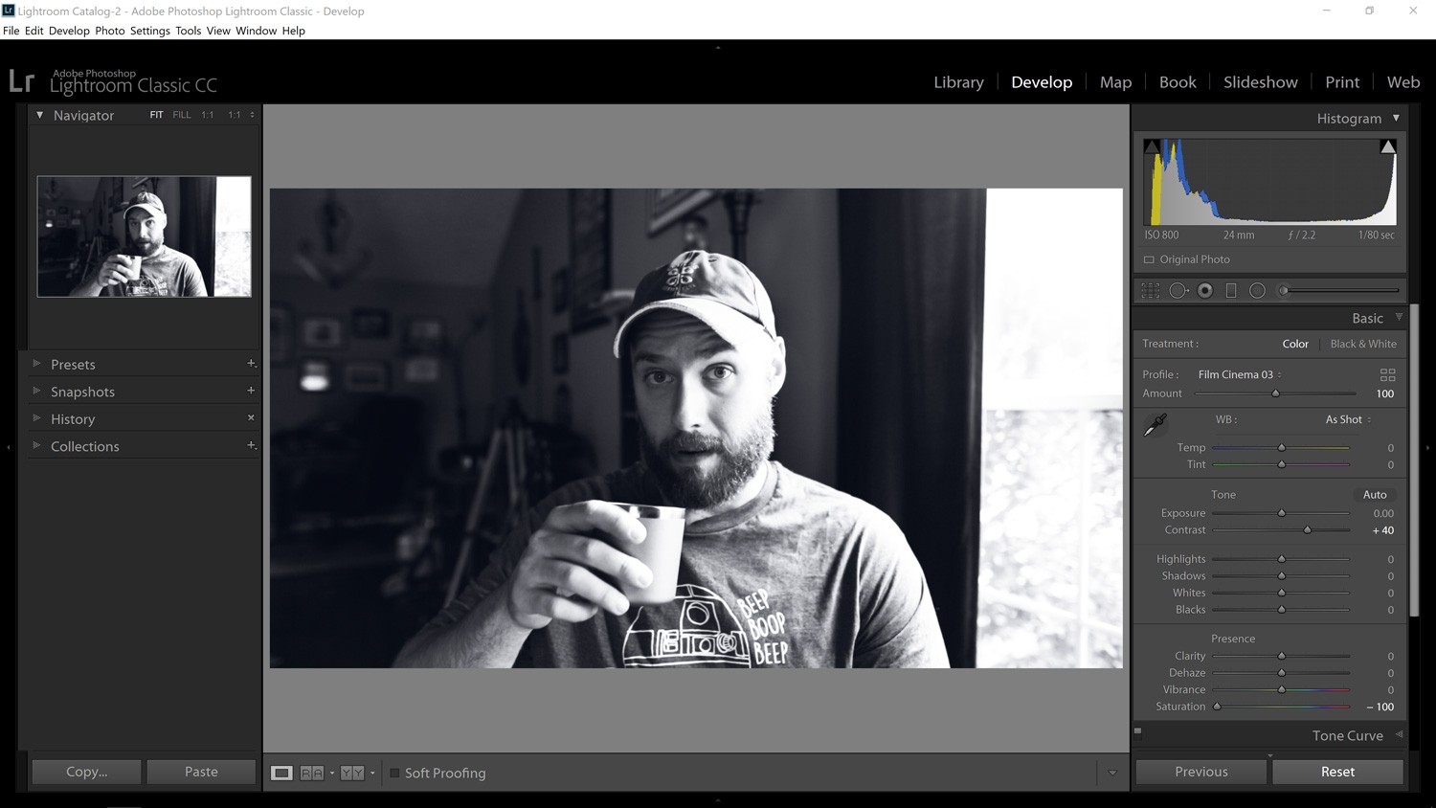Switch treatment to Black & White
Viewport: 1436px width, 808px height.
[x=1363, y=344]
